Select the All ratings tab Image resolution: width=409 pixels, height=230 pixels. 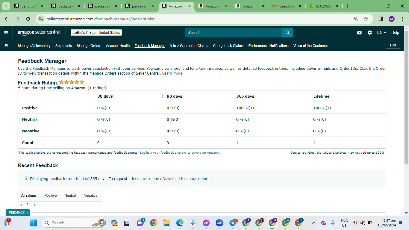pos(29,196)
